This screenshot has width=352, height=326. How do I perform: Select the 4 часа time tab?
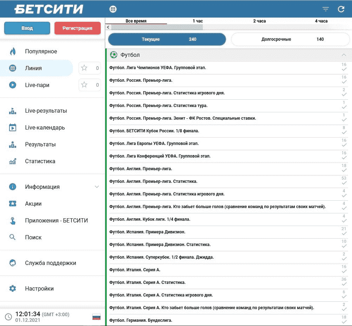tap(321, 21)
